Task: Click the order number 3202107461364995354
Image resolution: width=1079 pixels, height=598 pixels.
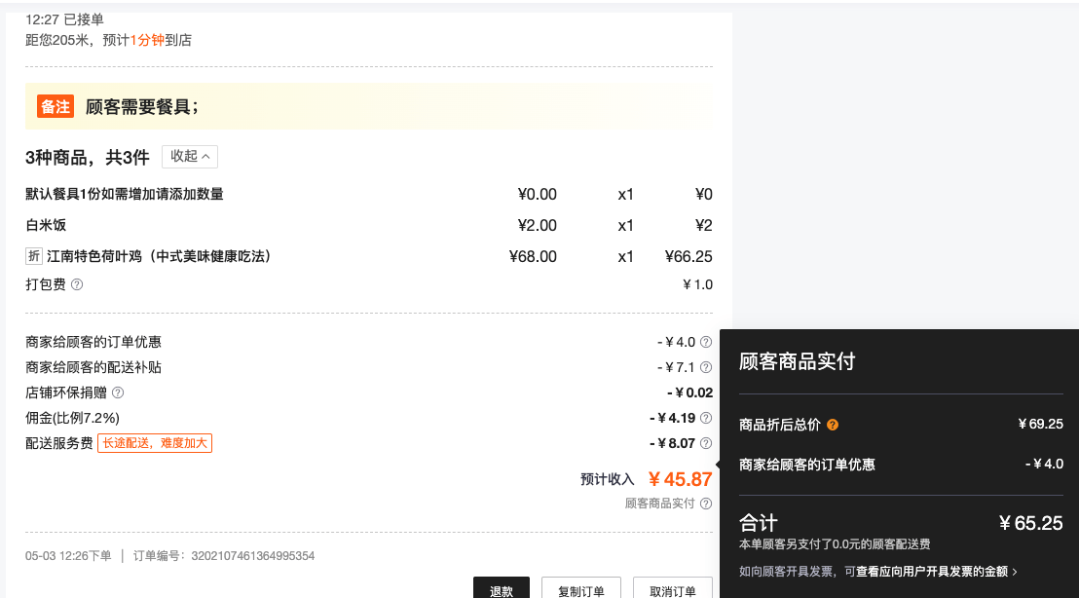Action: [252, 556]
